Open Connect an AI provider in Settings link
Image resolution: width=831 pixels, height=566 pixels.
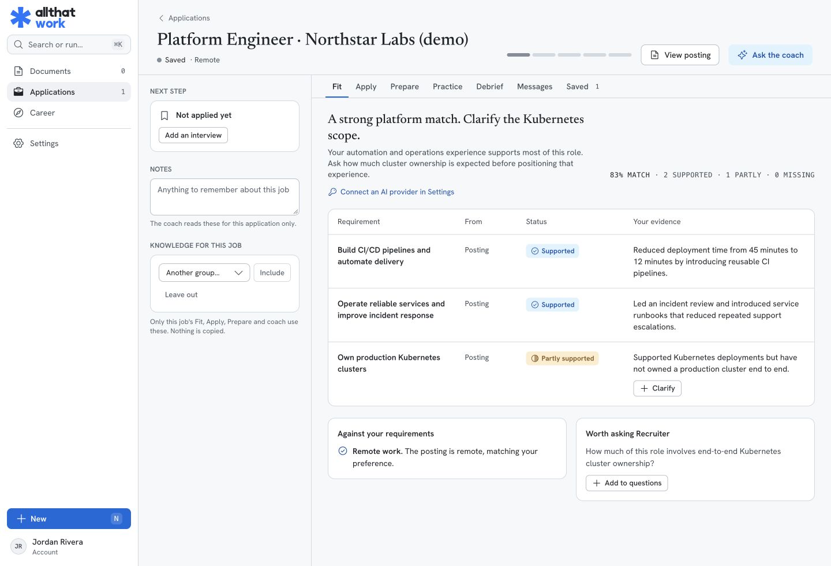[397, 192]
